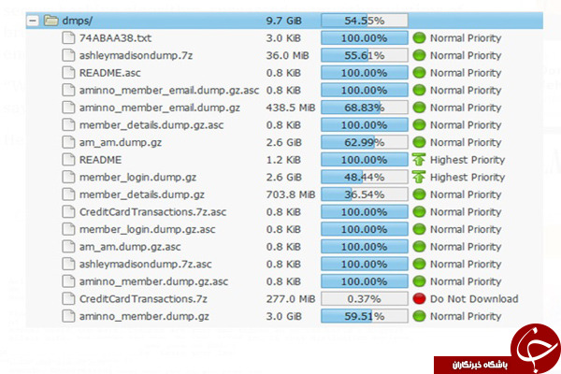Click the 36.54% progress bar
This screenshot has width=561, height=374.
click(x=365, y=194)
